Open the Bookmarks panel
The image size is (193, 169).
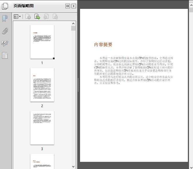(5, 19)
